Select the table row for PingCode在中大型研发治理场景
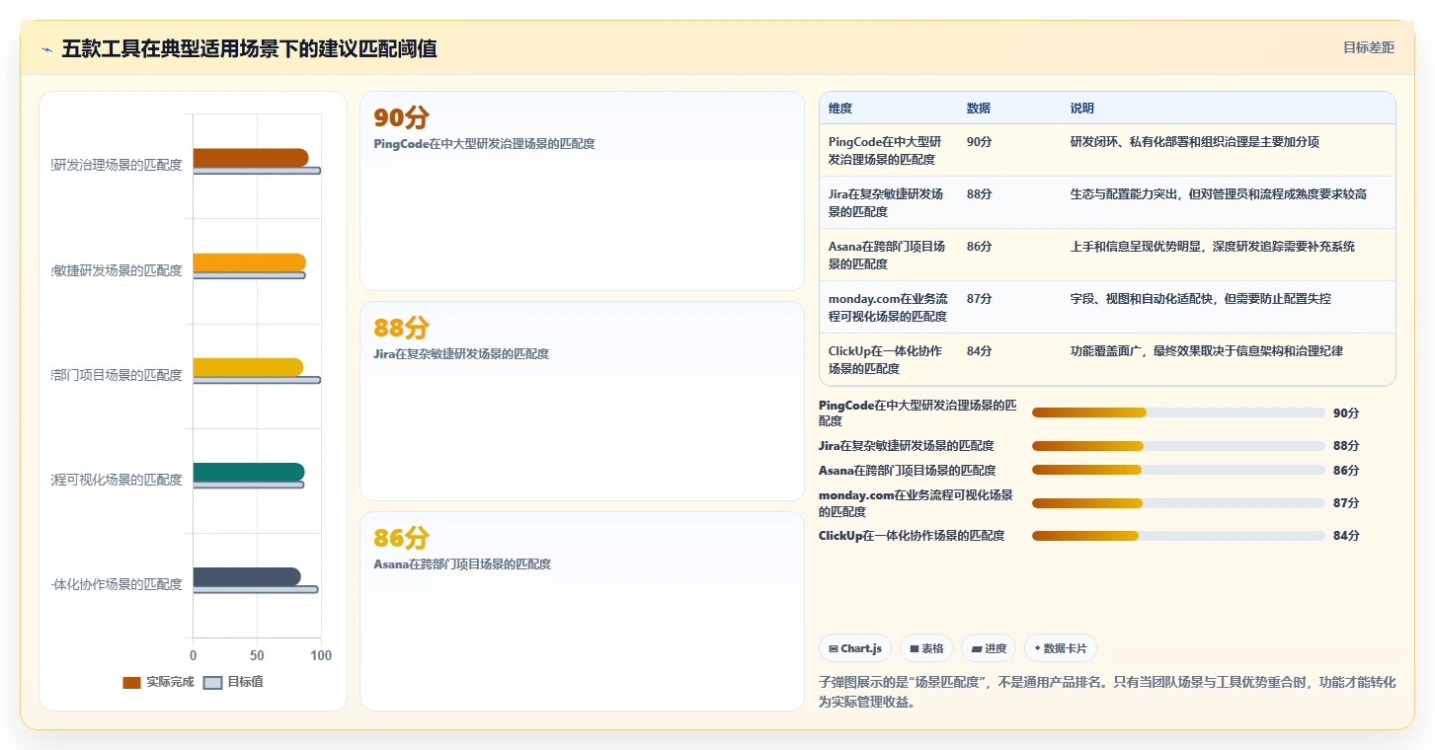1435x750 pixels. (1107, 150)
